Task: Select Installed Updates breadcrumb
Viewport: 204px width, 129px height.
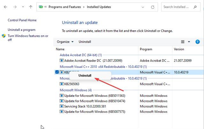Action: pyautogui.click(x=99, y=7)
